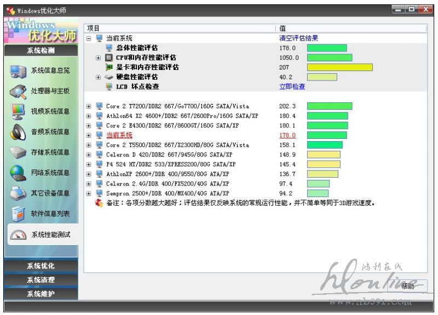Switch to the 系统清理 section
The width and height of the screenshot is (438, 315).
[41, 279]
